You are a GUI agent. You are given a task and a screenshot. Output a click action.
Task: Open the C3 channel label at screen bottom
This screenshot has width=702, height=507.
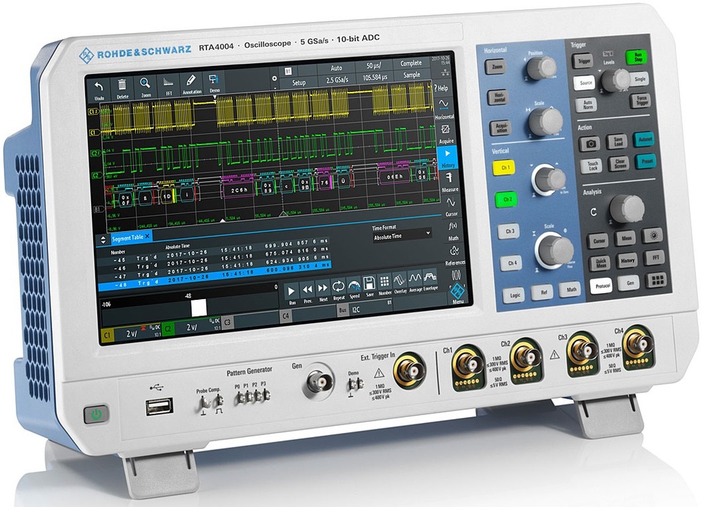click(x=228, y=322)
